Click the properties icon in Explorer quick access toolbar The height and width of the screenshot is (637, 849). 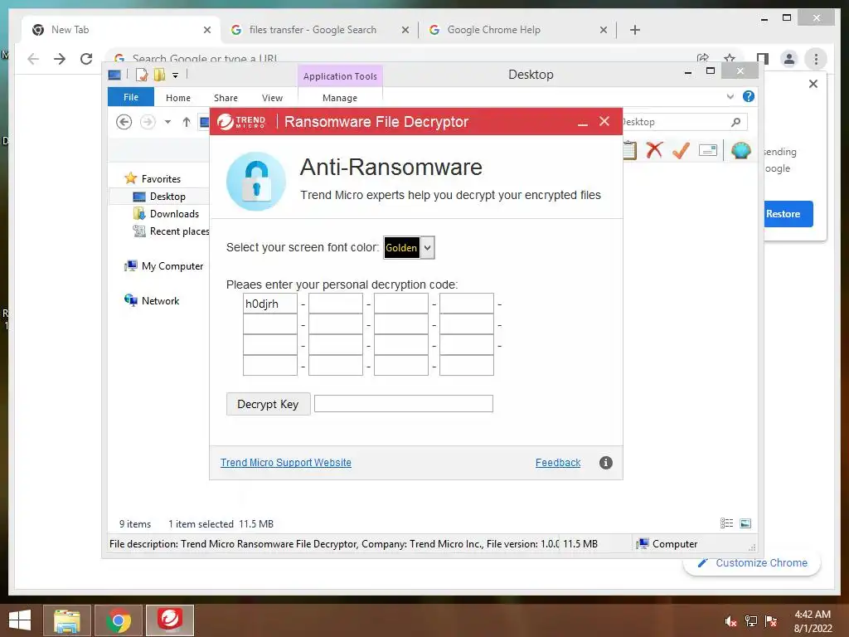coord(142,75)
